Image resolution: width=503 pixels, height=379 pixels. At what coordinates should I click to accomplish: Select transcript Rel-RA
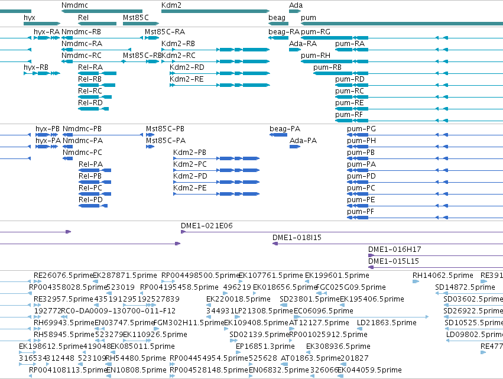(x=97, y=73)
